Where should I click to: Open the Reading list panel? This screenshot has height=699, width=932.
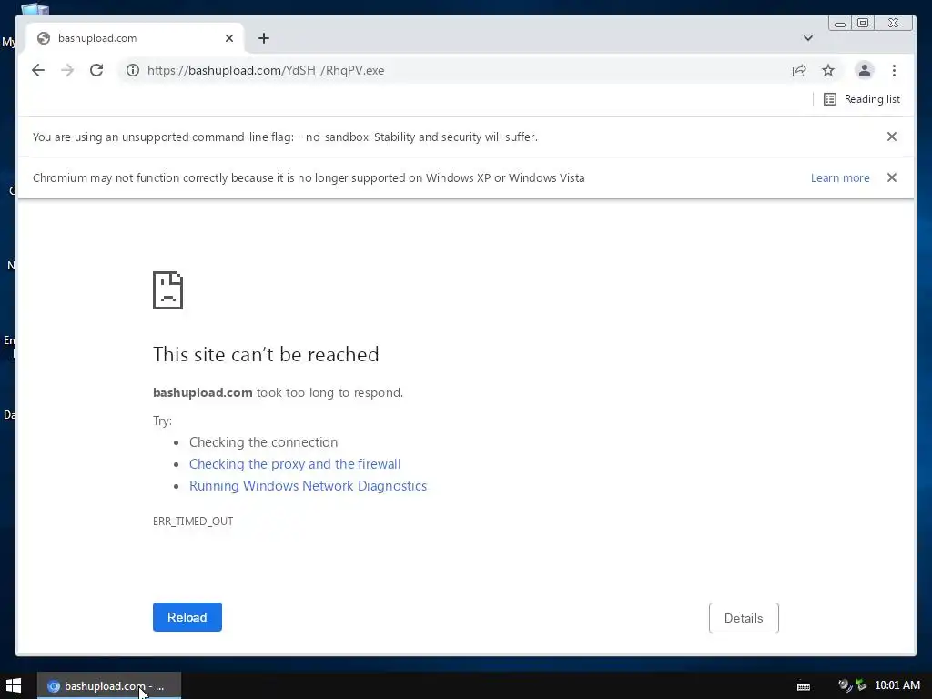coord(861,99)
